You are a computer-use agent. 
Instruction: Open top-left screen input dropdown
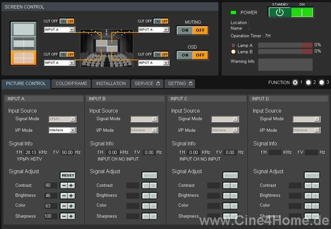pos(59,29)
